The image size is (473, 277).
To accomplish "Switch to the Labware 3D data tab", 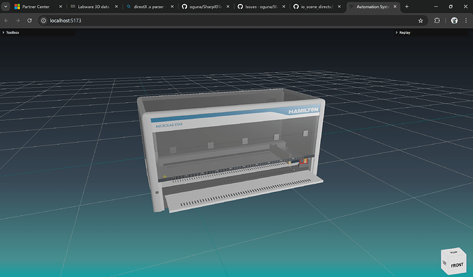I will pyautogui.click(x=93, y=7).
